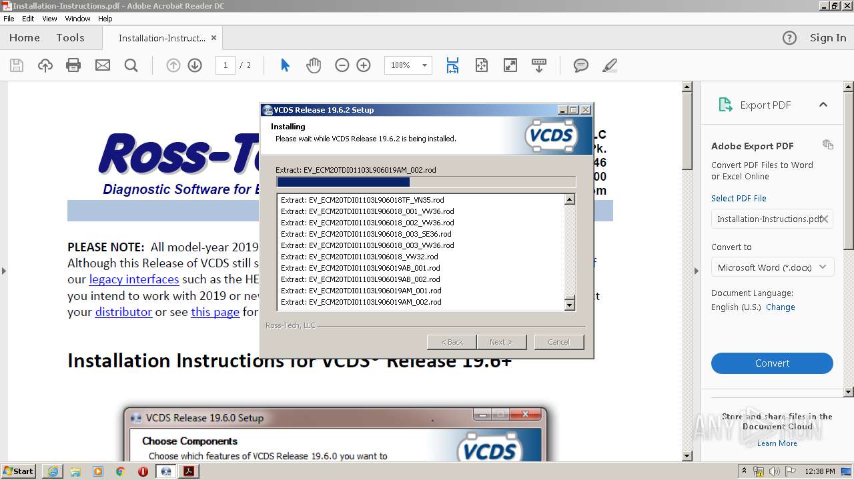Open the distributor link
This screenshot has width=854, height=480.
pos(123,312)
